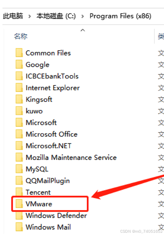This screenshot has width=164, height=236.
Task: Expand chevron after 本地磁盘 (C:) in breadcrumb
Action: click(83, 16)
